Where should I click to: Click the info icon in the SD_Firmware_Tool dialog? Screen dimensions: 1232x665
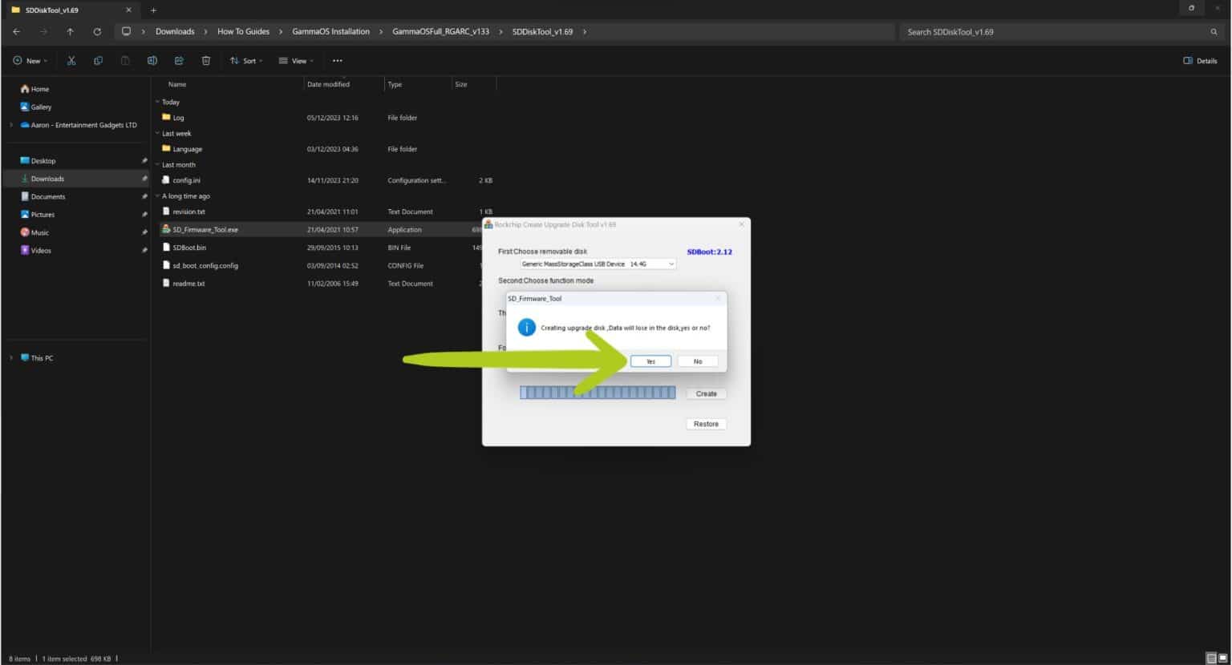click(x=527, y=327)
